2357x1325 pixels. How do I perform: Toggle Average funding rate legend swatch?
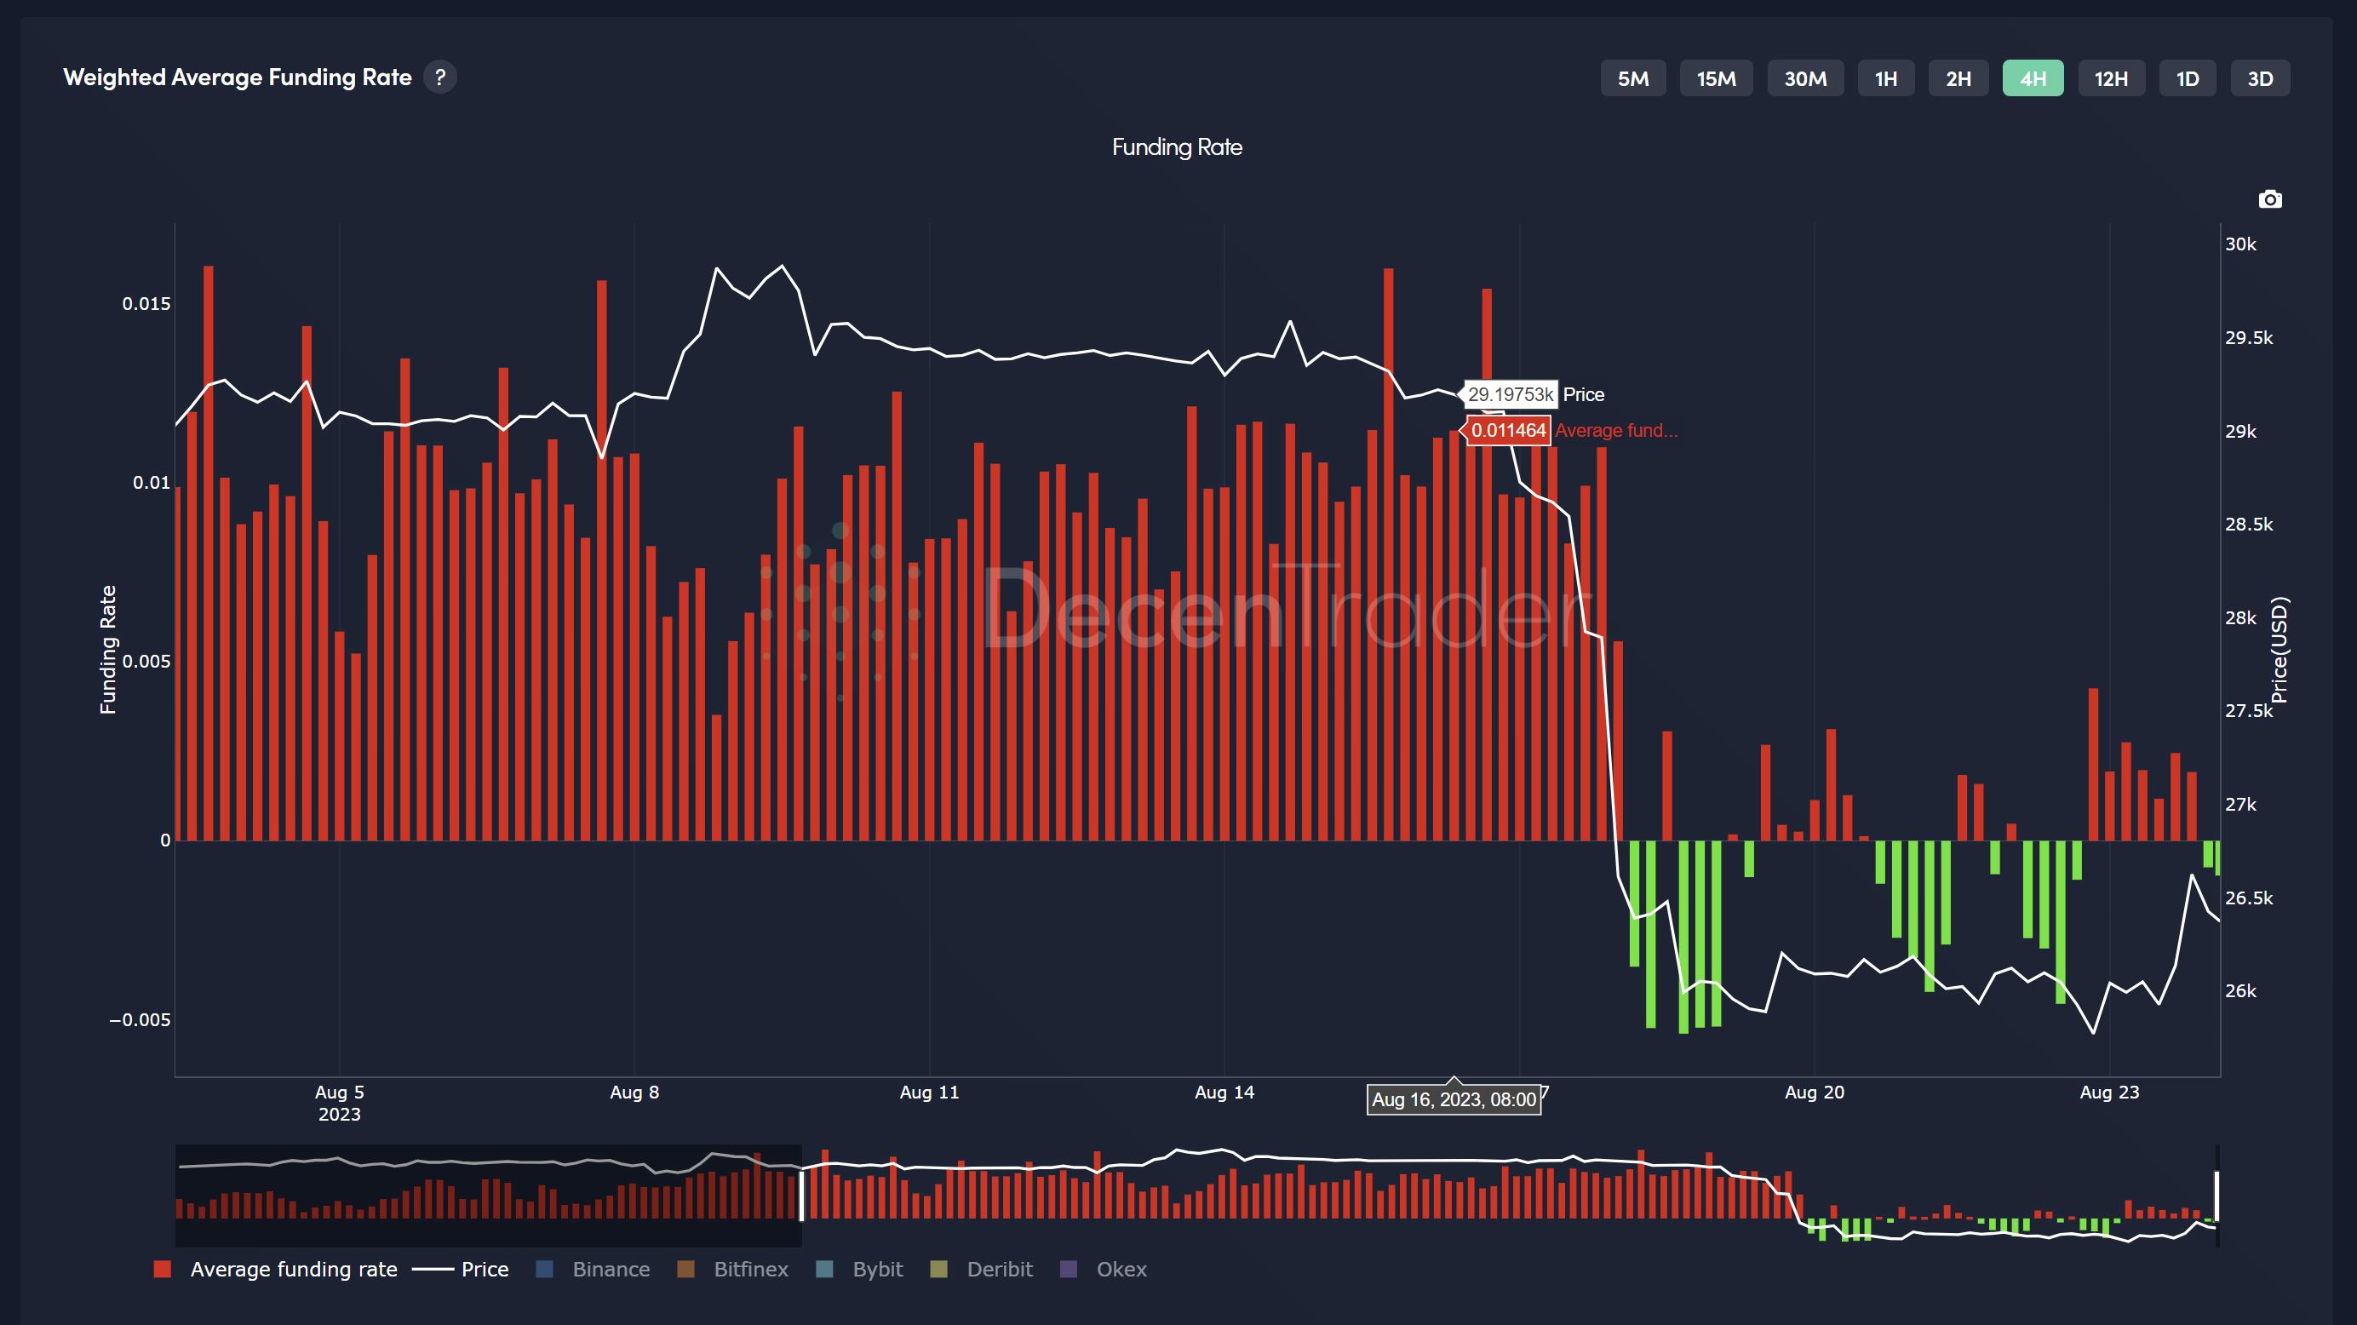163,1269
